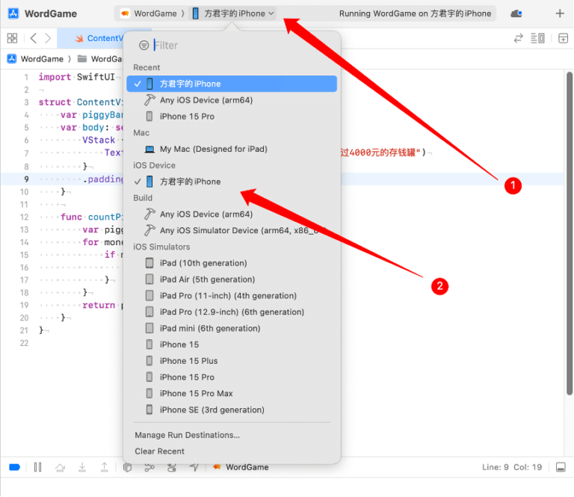This screenshot has height=497, width=574.
Task: Choose Any iOS Device (arm64) under Build
Action: point(232,214)
